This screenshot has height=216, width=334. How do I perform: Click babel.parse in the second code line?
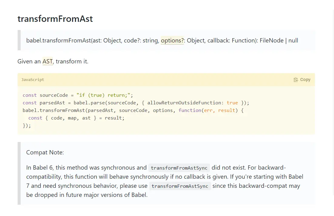point(89,103)
